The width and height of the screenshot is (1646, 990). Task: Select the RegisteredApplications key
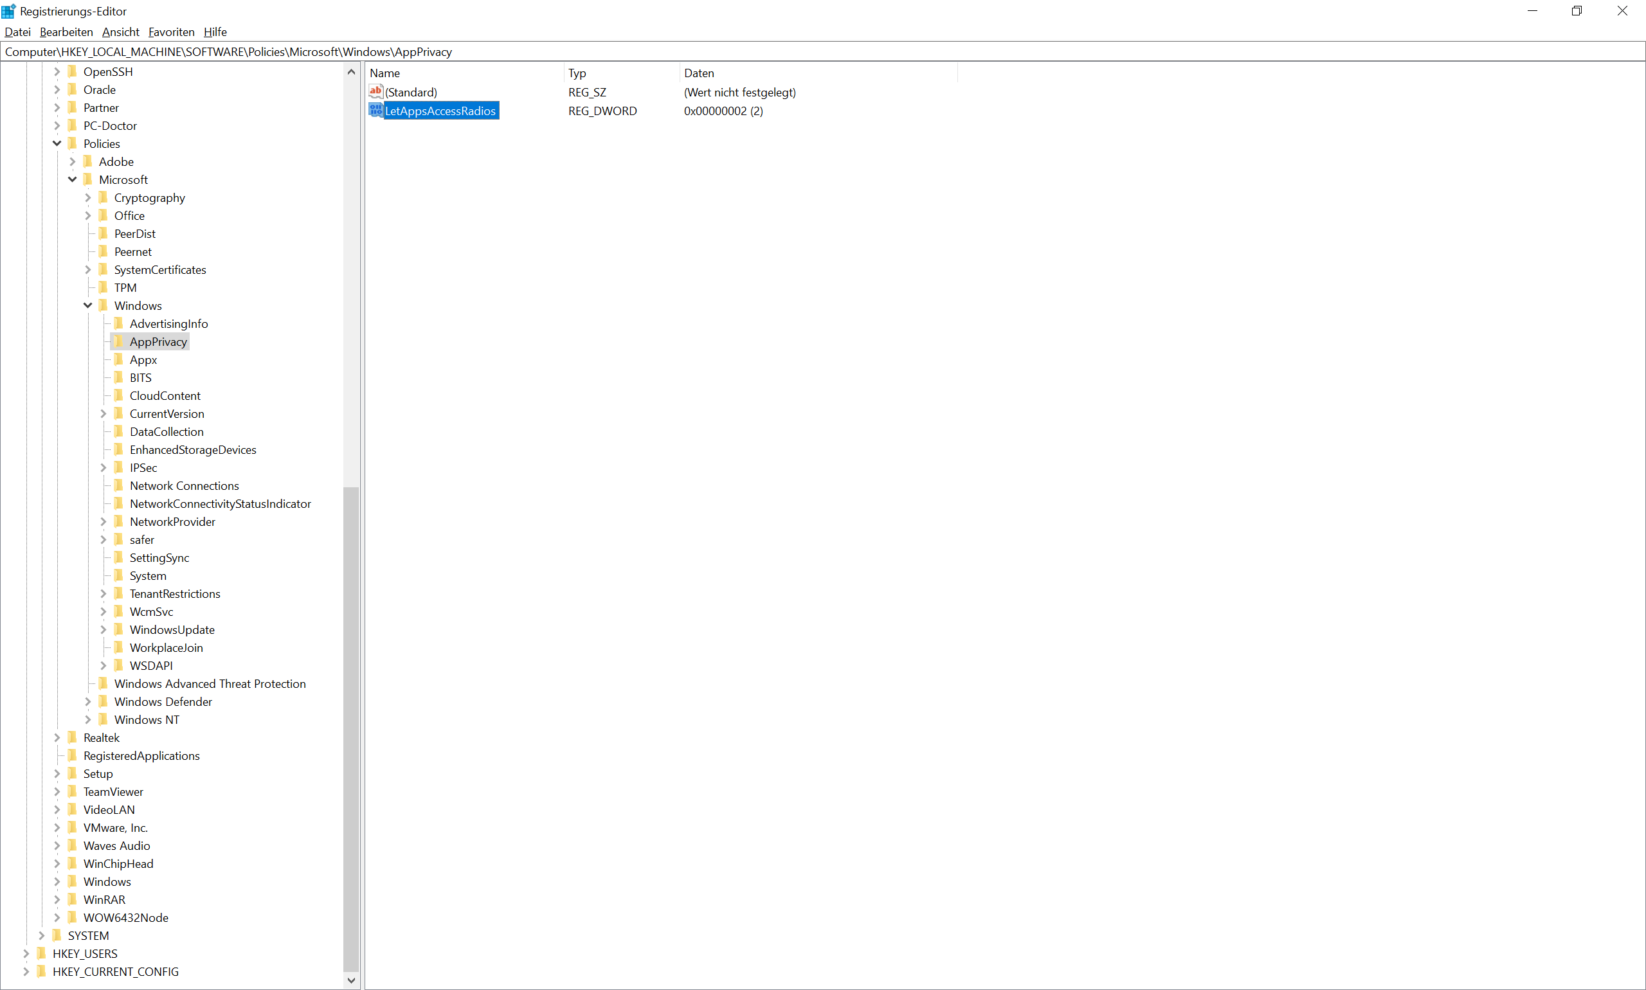[x=141, y=755]
